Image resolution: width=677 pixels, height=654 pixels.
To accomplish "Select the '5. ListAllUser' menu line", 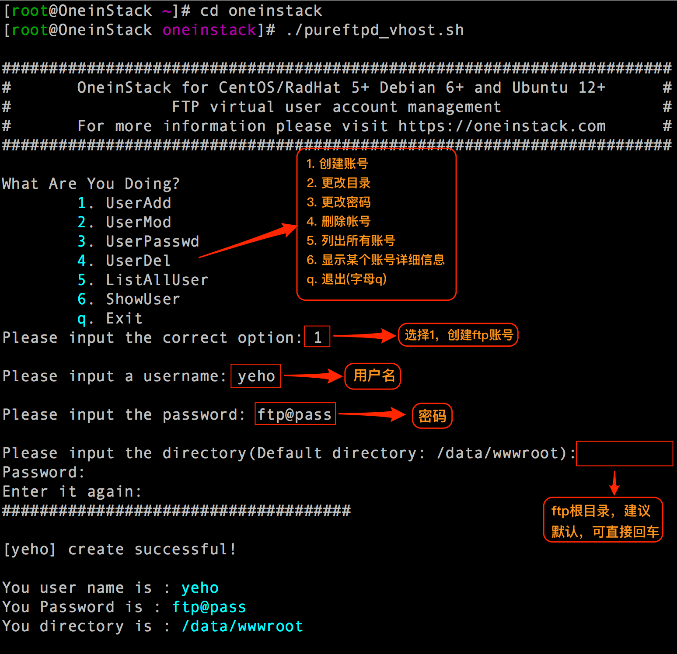I will 143,280.
